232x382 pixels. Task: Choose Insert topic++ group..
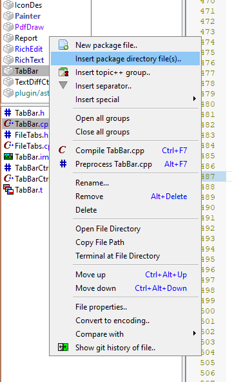(x=125, y=72)
